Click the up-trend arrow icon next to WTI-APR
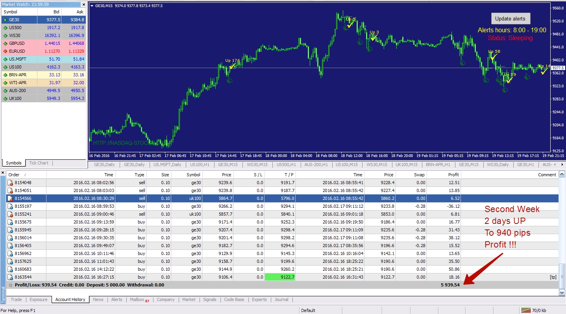This screenshot has width=566, height=314. [x=5, y=83]
